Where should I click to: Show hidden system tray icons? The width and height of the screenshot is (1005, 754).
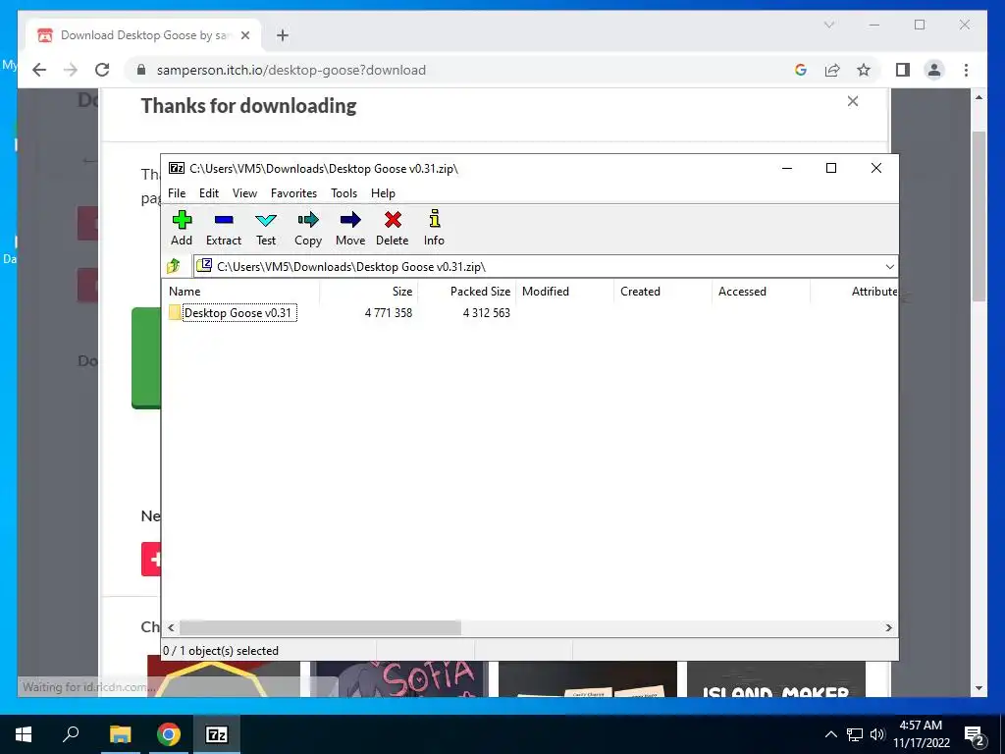(830, 734)
